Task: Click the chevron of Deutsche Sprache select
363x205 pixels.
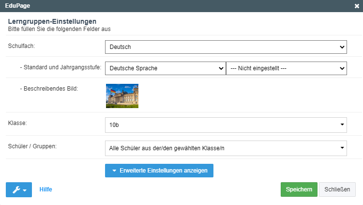Action: (x=221, y=68)
